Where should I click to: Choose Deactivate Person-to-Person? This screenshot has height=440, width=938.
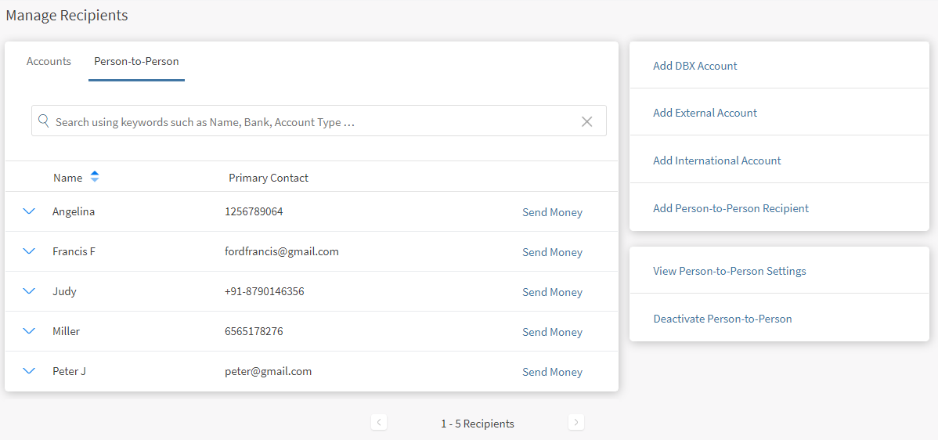point(723,319)
